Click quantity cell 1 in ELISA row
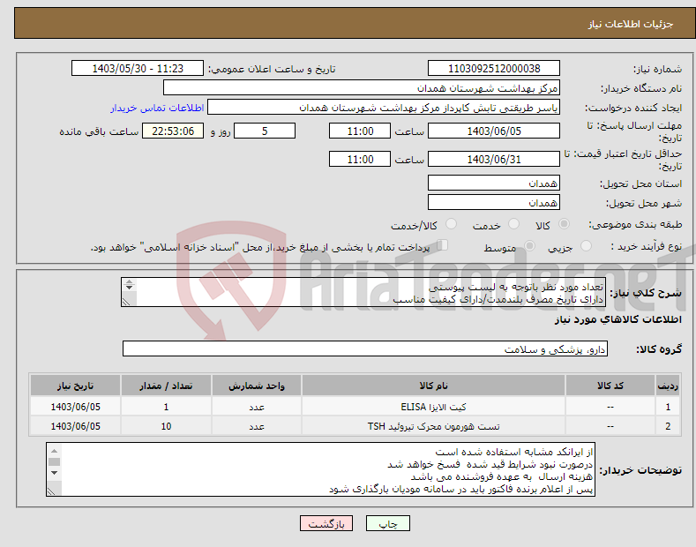 (x=166, y=407)
